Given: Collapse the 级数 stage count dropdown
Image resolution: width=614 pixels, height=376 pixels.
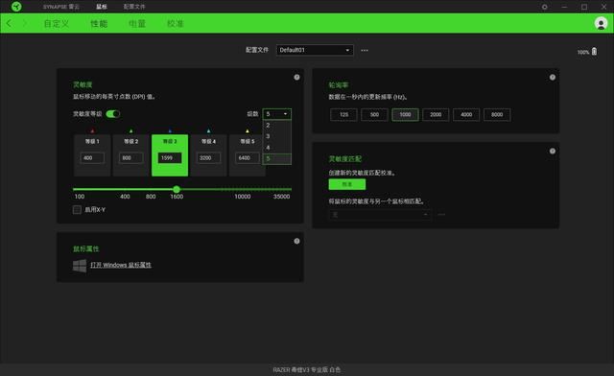Looking at the screenshot, I should [277, 114].
